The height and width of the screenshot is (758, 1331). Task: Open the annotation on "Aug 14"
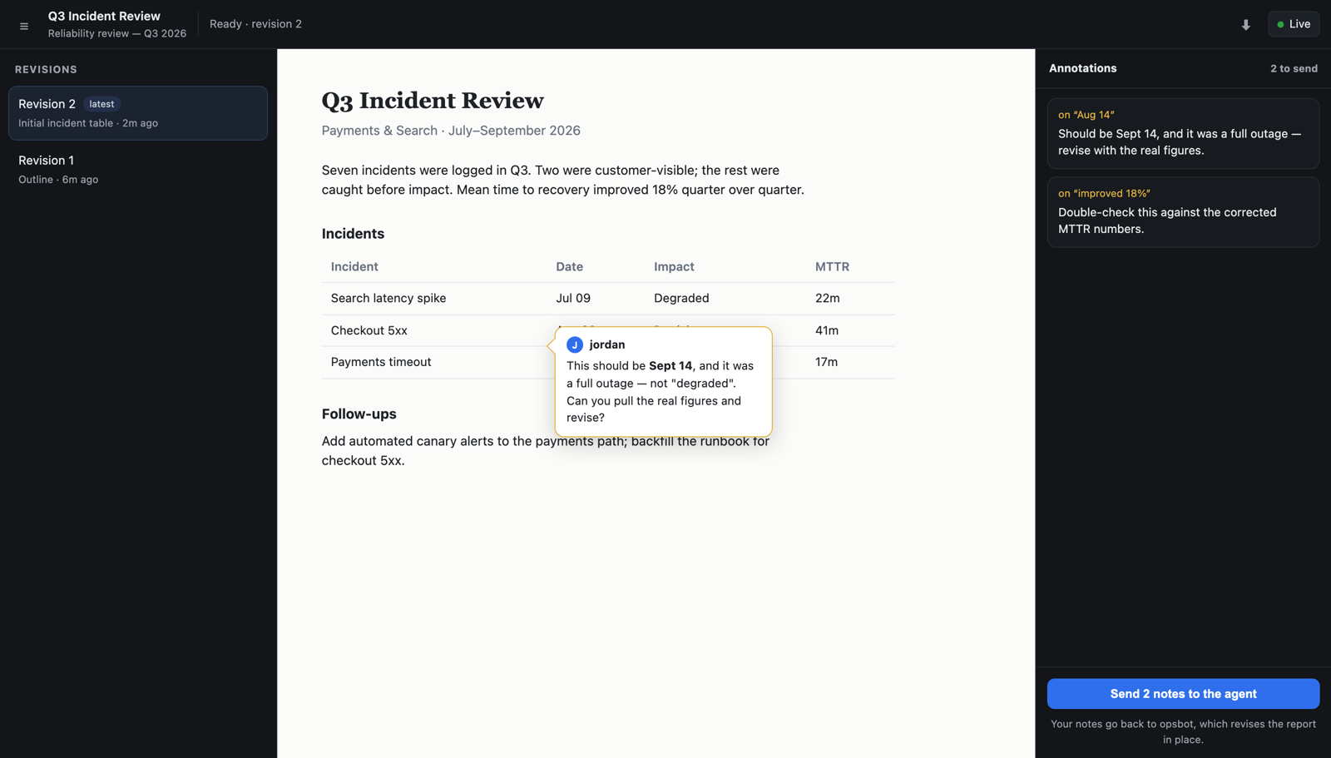tap(1183, 134)
